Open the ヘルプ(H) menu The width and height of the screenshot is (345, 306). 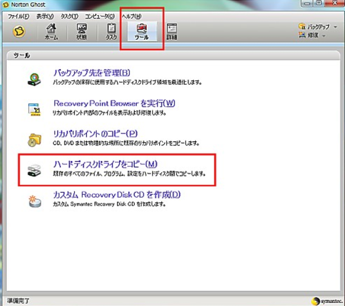click(132, 16)
